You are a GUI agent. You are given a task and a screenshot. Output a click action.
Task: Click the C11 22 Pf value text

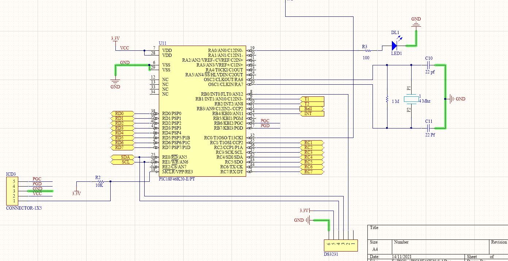point(430,135)
